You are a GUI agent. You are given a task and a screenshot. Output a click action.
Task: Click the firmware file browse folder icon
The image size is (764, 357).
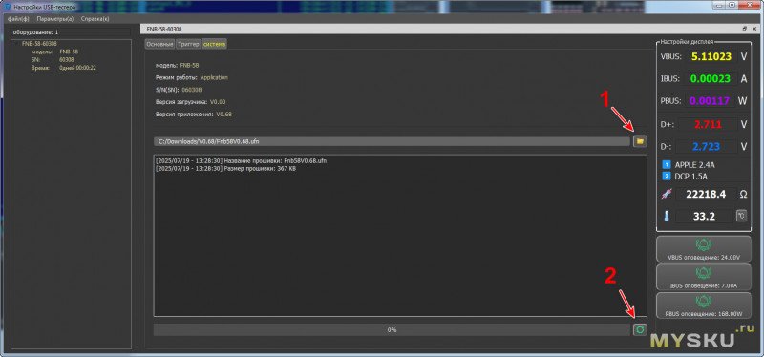640,141
